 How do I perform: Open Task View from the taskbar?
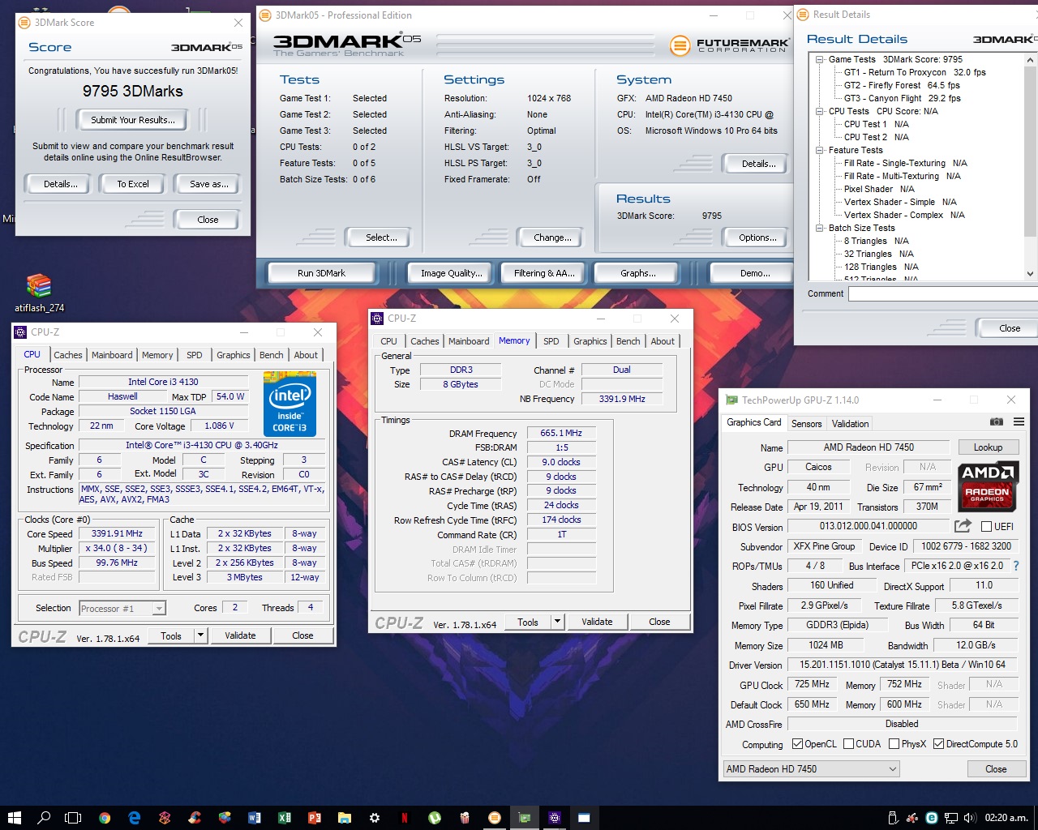73,818
